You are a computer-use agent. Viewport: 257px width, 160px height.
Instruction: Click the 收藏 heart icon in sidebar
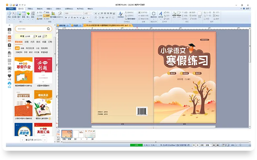point(9,76)
